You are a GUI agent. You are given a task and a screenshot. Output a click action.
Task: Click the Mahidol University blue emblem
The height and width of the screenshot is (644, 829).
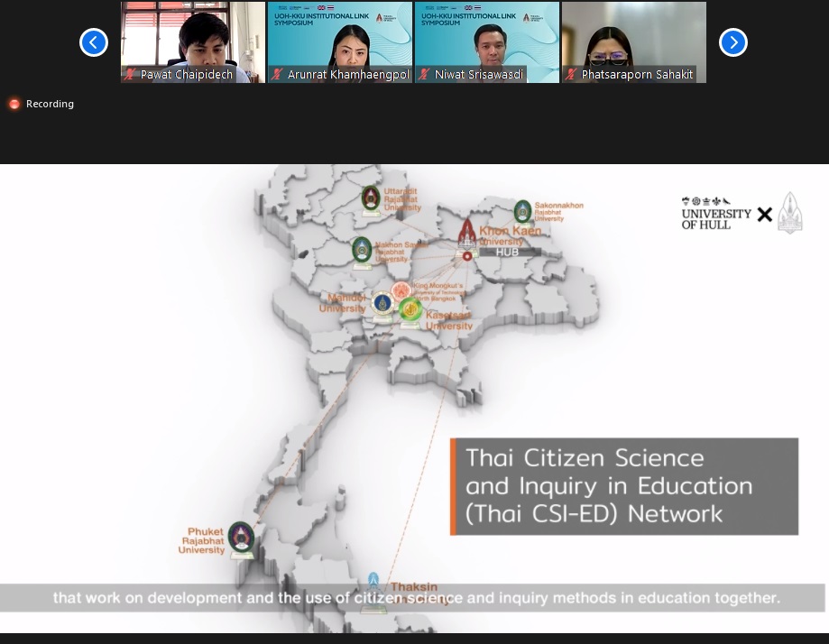point(382,304)
